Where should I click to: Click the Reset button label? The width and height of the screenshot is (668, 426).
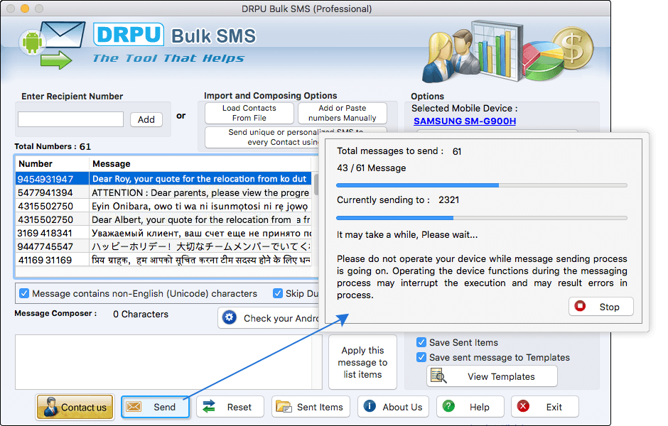point(239,408)
